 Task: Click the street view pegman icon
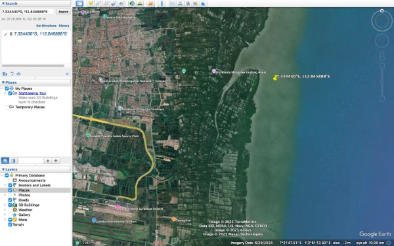(382, 56)
